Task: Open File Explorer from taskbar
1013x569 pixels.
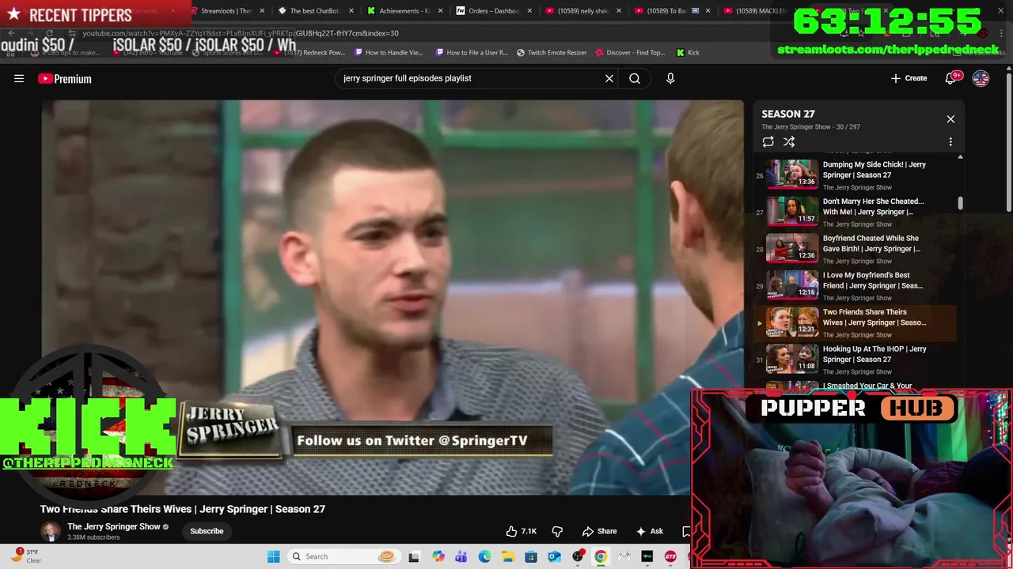Action: click(x=507, y=556)
